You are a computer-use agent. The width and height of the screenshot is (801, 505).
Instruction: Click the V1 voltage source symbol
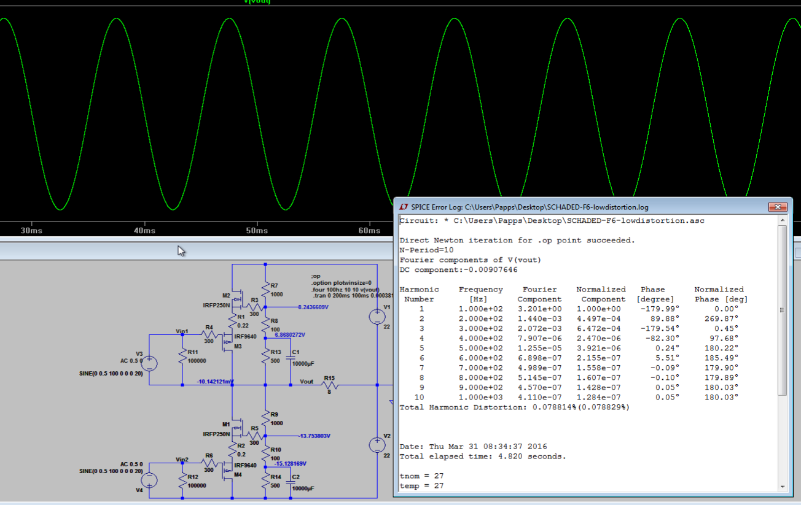[x=377, y=317]
